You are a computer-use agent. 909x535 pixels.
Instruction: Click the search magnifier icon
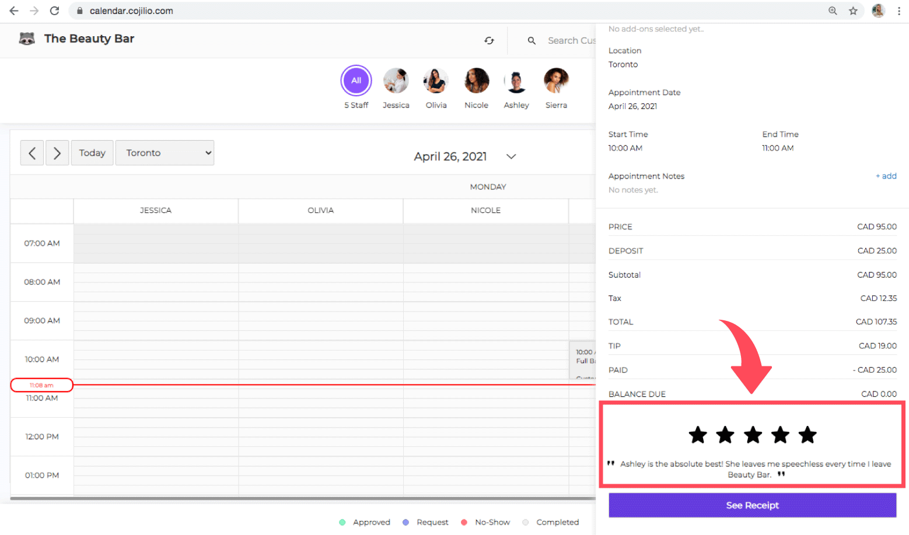point(532,40)
